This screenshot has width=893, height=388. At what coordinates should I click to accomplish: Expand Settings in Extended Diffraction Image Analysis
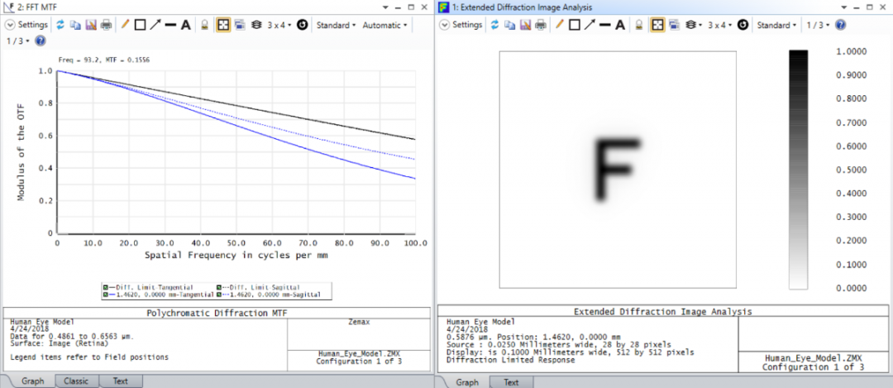coord(461,25)
